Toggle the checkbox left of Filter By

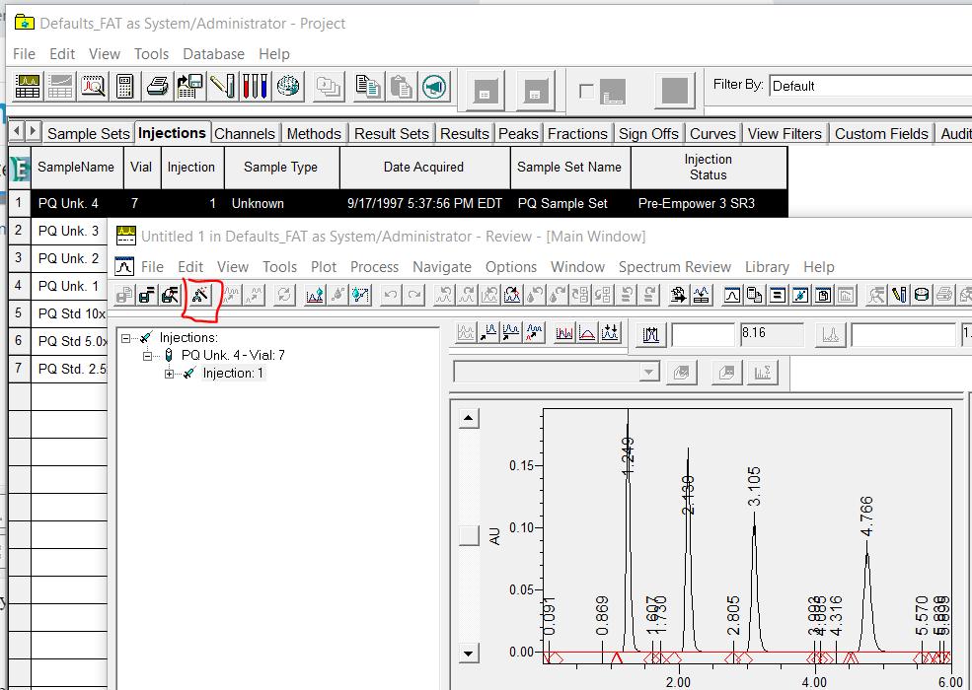586,91
